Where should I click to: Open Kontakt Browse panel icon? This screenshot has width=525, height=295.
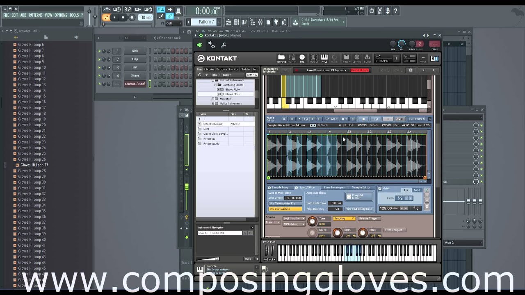[281, 58]
